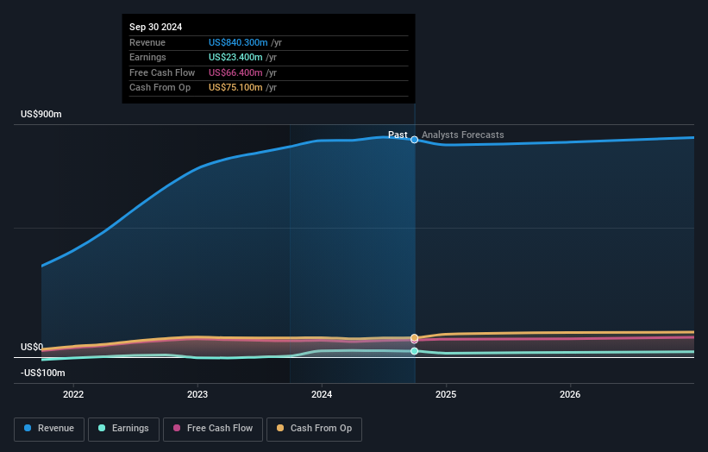Image resolution: width=708 pixels, height=452 pixels.
Task: Click the US$23.400m earnings value
Action: coord(235,57)
